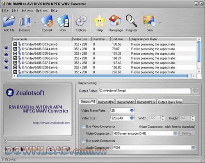Click file icon next to MUSIC03-3.rmvb

coord(20,44)
